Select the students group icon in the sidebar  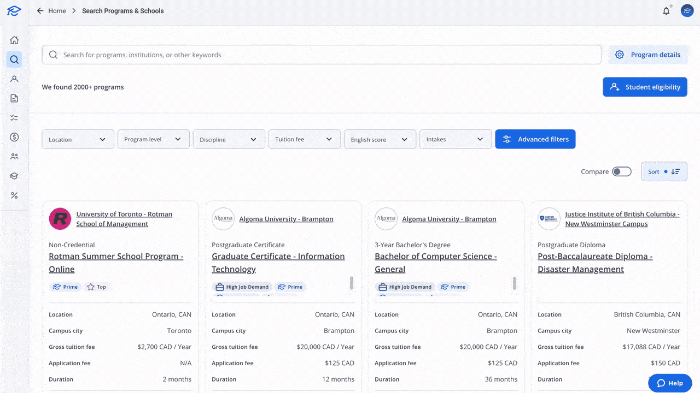click(x=14, y=156)
